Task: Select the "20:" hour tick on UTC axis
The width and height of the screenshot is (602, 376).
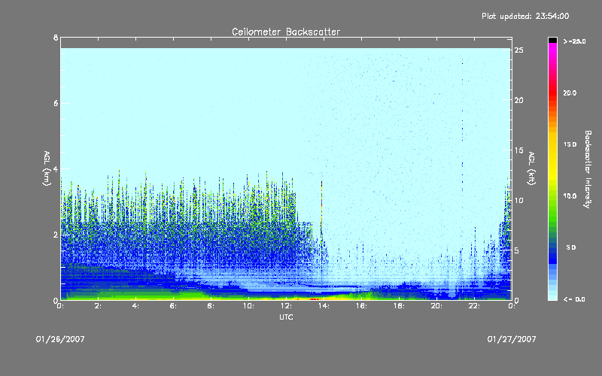Action: [x=436, y=306]
